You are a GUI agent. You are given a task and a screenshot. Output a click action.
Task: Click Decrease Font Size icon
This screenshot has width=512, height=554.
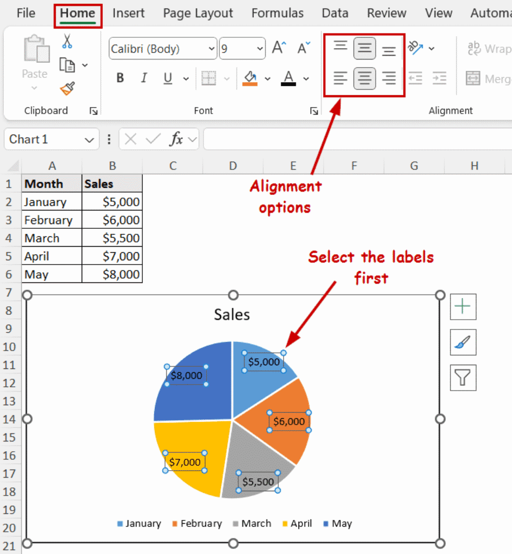click(304, 48)
